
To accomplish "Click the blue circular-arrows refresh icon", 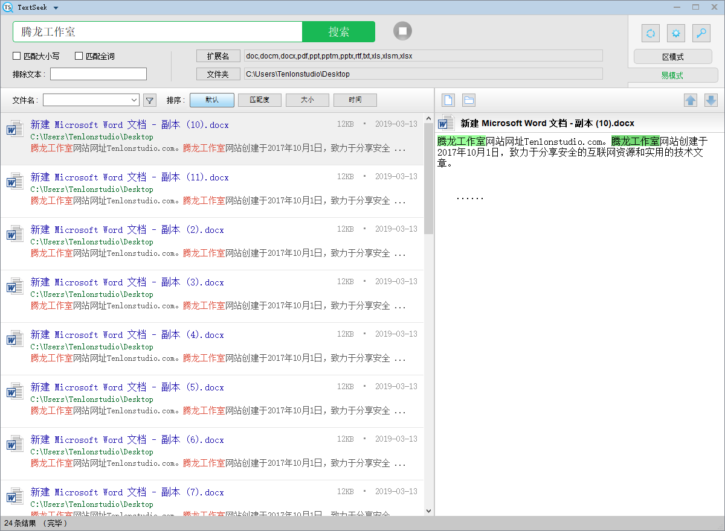I will [650, 33].
